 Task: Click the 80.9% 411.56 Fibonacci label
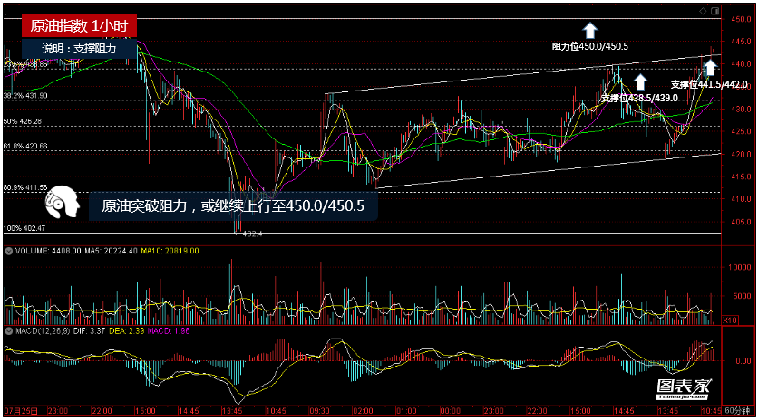click(25, 187)
